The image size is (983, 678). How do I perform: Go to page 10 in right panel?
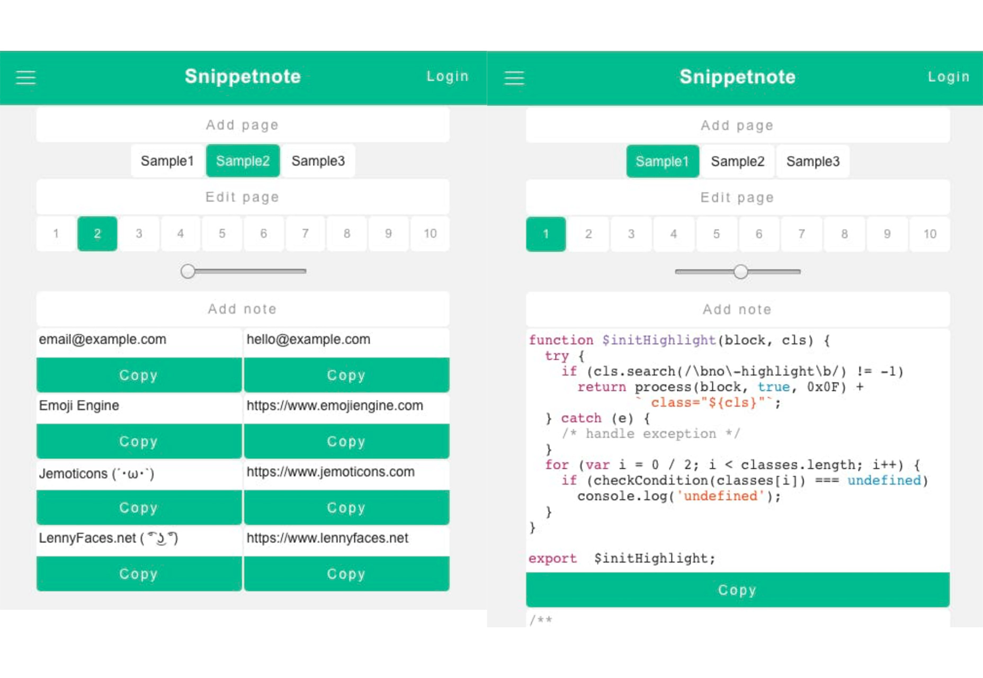(930, 234)
